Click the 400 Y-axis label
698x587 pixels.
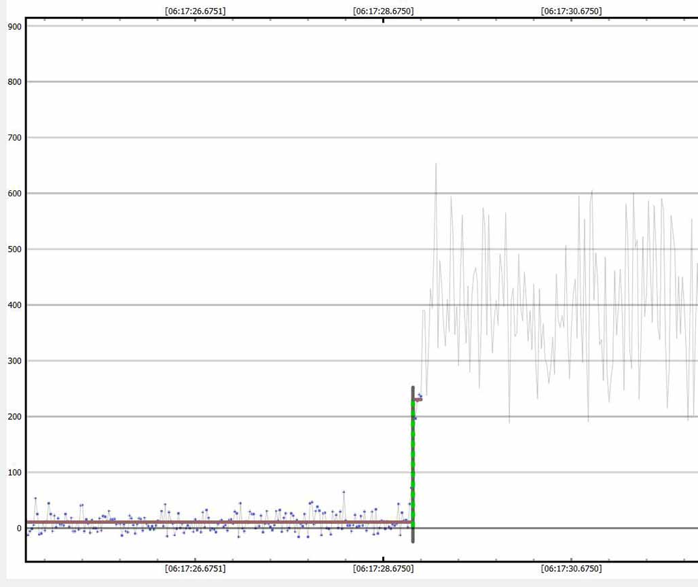(x=14, y=305)
